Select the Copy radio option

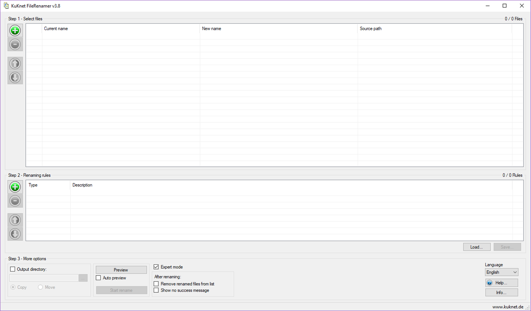point(13,287)
